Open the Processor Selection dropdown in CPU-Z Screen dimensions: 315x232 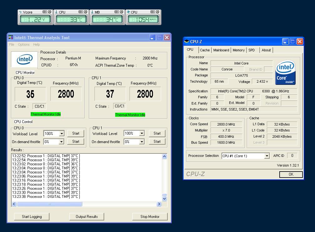267,156
